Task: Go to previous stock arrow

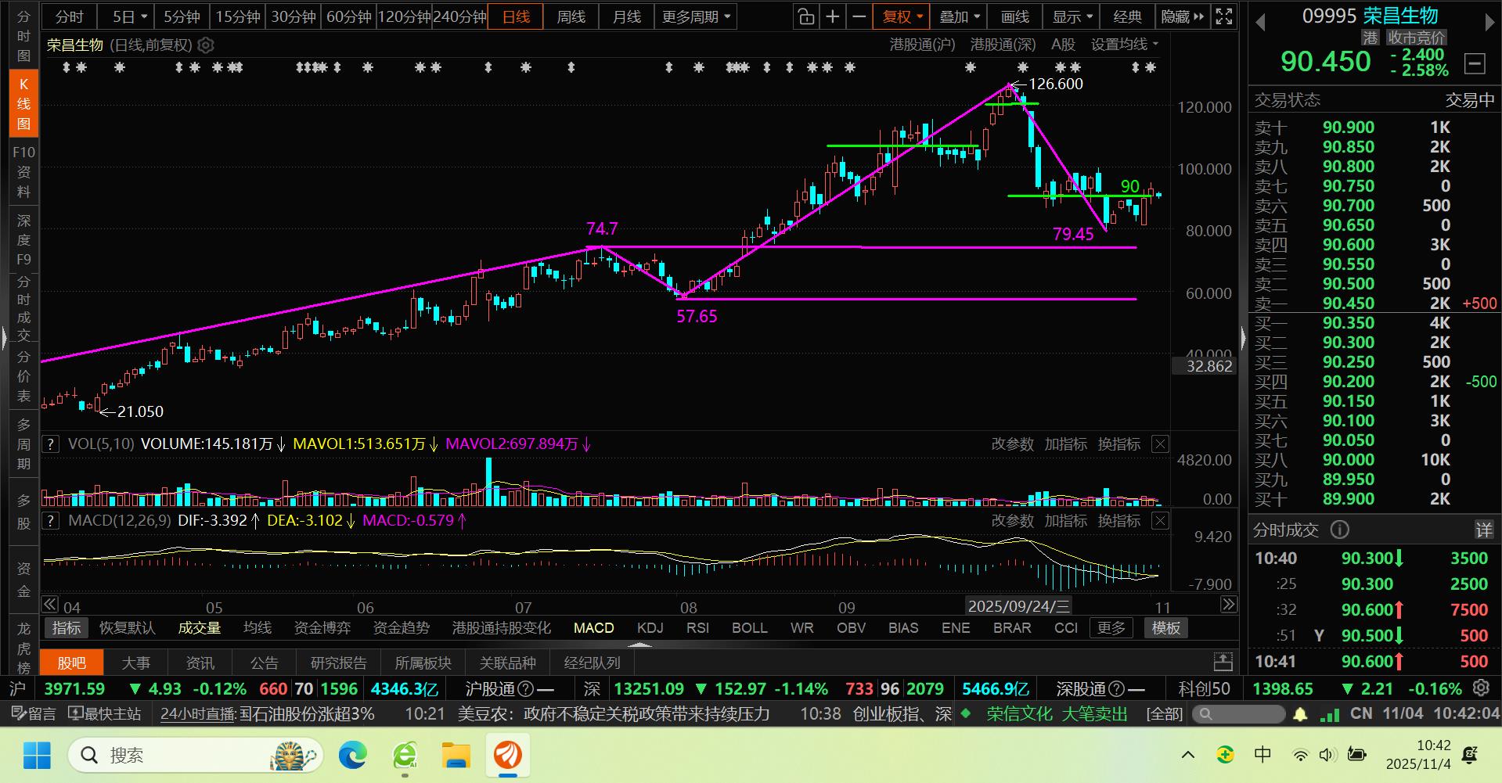Action: 1260,23
